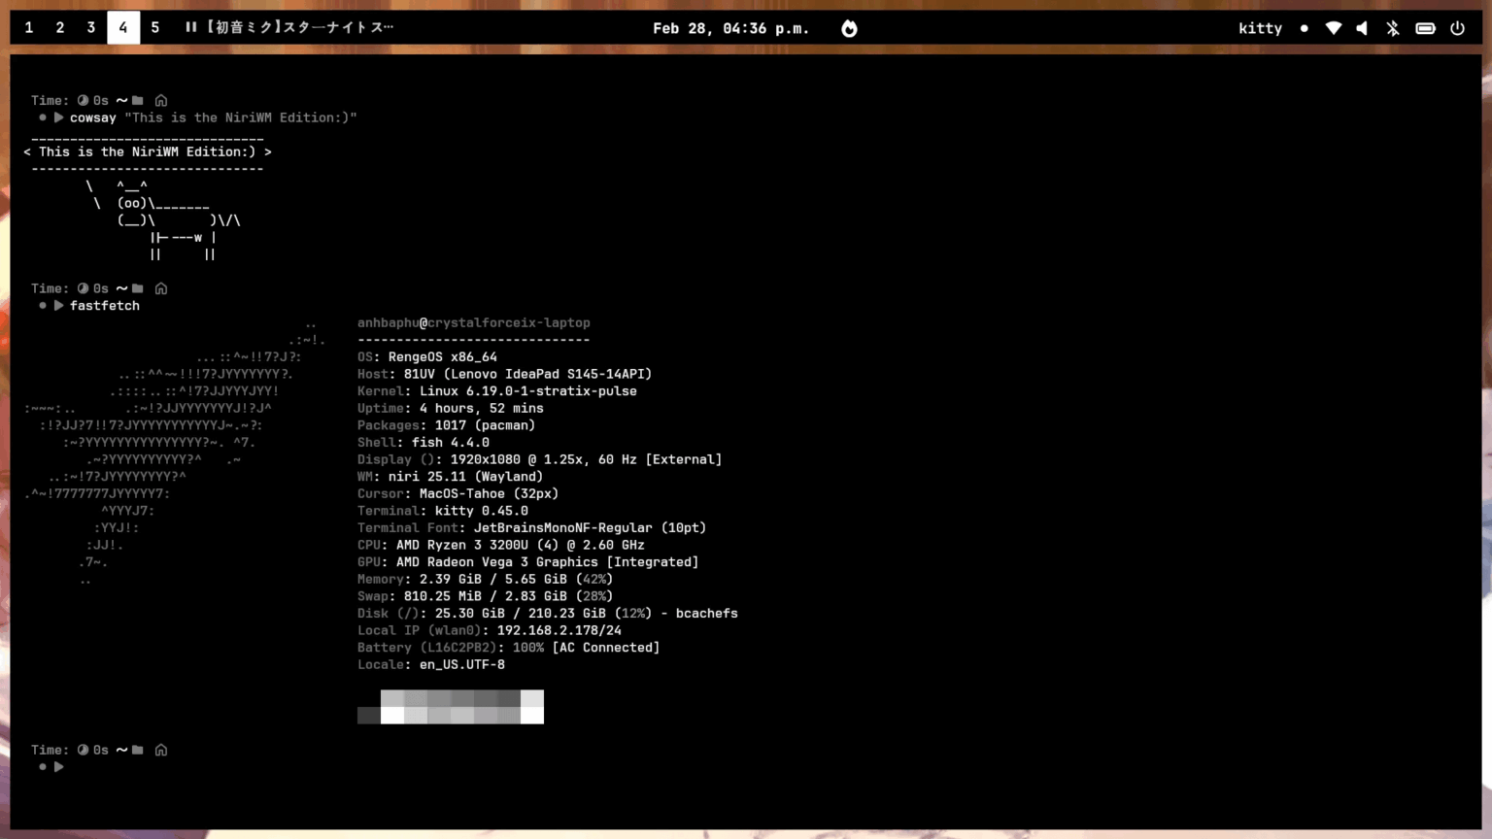Pause the playing Hatsune Miku track

[190, 27]
